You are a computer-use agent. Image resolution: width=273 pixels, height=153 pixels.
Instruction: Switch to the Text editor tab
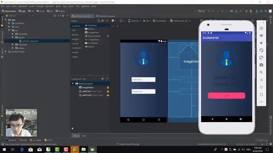tap(84, 136)
